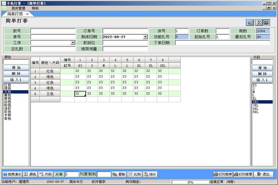Click the table layout icon button
The width and height of the screenshot is (278, 185).
(x=250, y=22)
